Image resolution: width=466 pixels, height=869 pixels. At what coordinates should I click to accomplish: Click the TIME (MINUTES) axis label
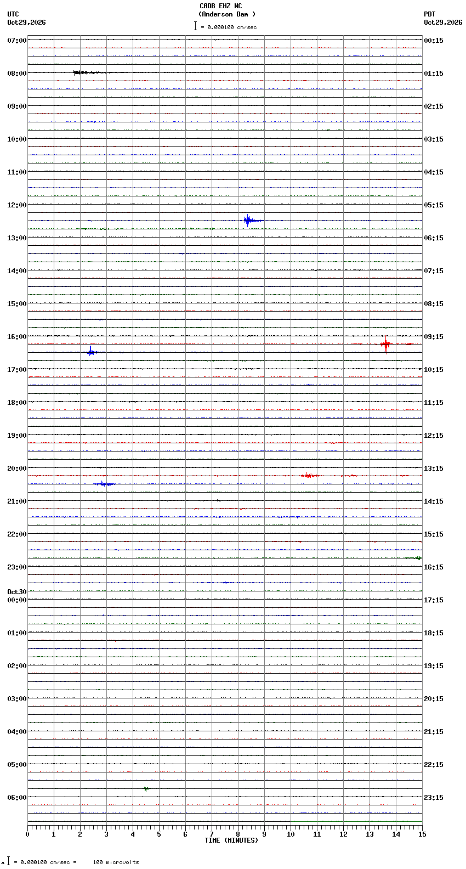click(x=231, y=840)
